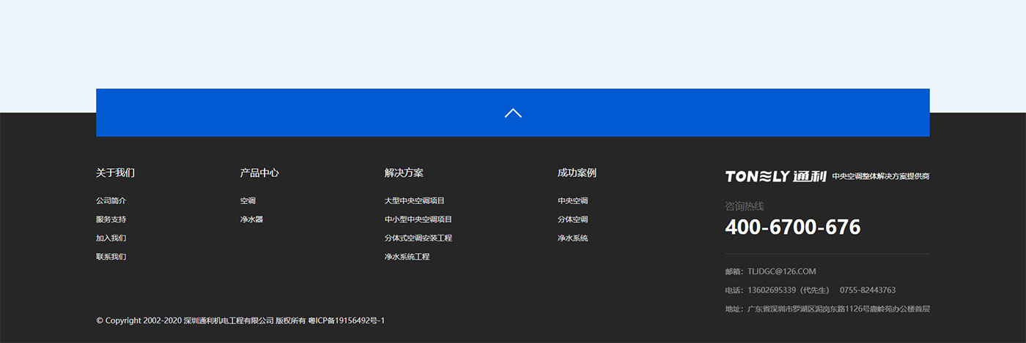
Task: Select 分体式空调安装工程 link
Action: tap(418, 238)
